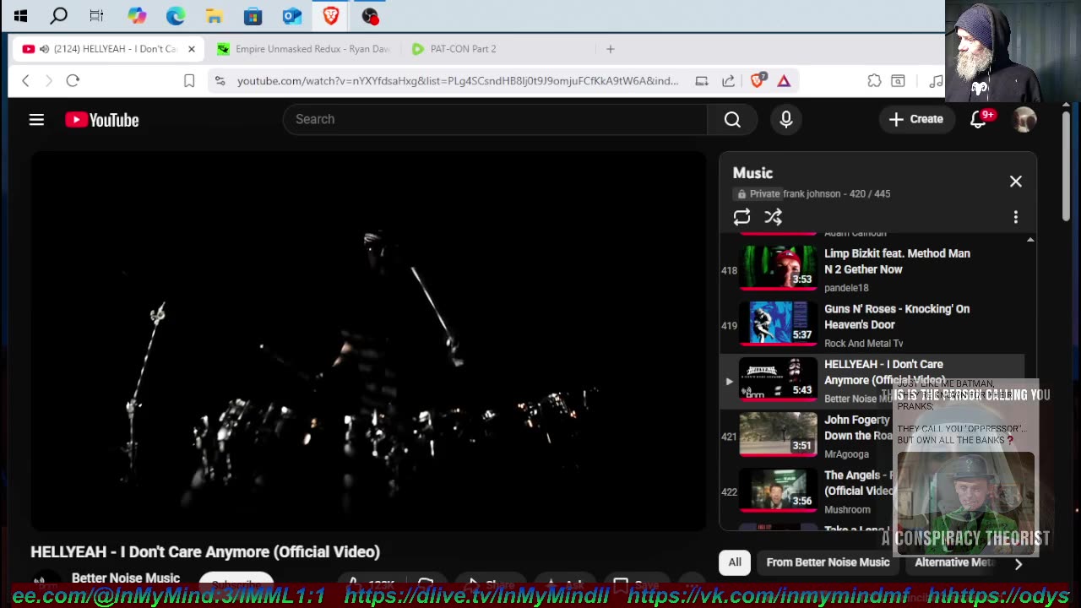Toggle loop playlist
The width and height of the screenshot is (1081, 608).
[741, 217]
